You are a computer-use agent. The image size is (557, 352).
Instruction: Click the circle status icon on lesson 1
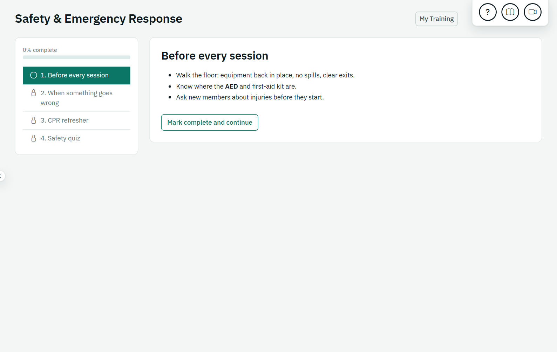[34, 75]
